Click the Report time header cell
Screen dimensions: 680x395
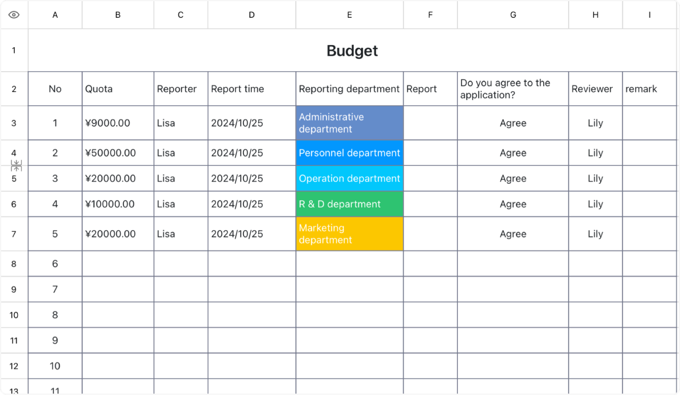[252, 89]
